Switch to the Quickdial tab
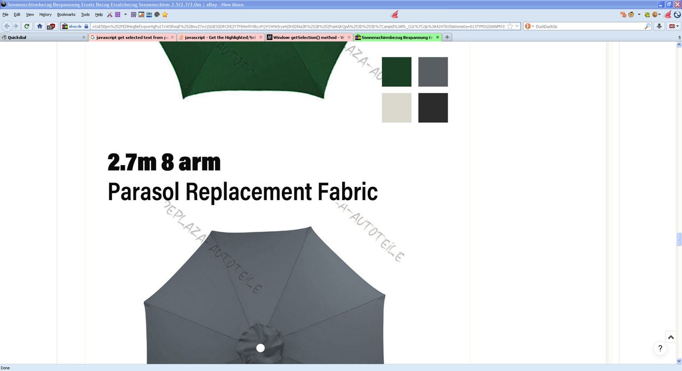 pyautogui.click(x=44, y=37)
